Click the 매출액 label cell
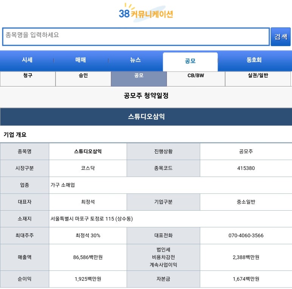Screen dimensions: 292x289 (x=25, y=257)
